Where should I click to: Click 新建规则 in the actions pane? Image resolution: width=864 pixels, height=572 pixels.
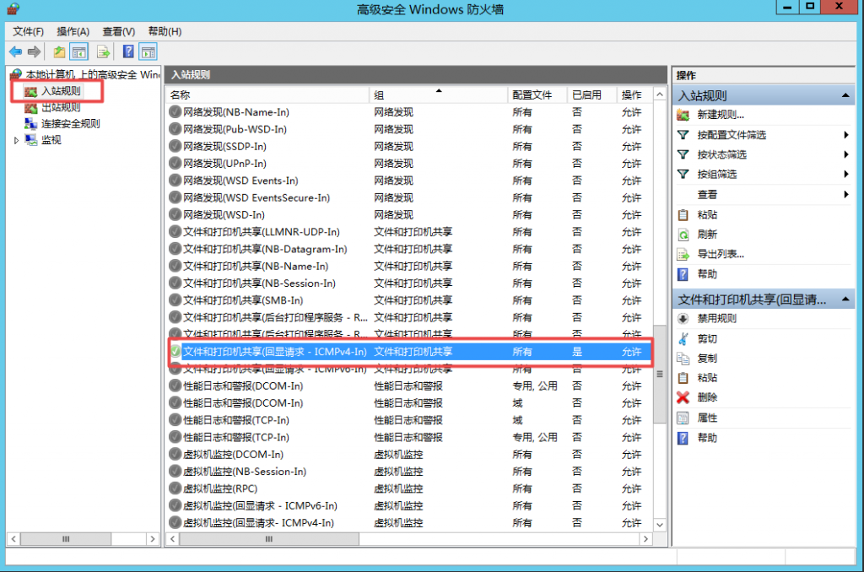(720, 115)
